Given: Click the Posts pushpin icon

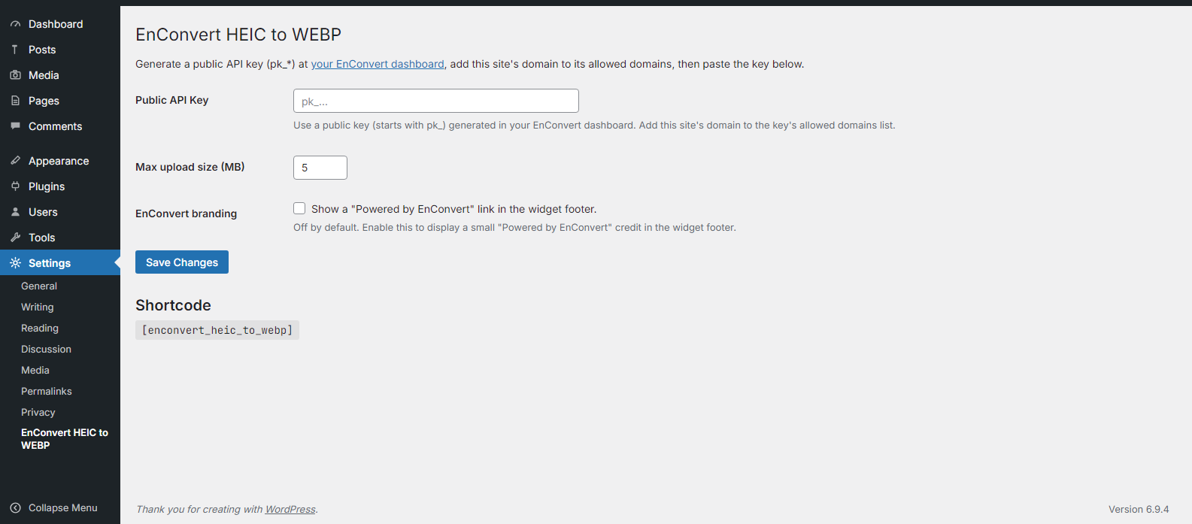Looking at the screenshot, I should tap(15, 50).
